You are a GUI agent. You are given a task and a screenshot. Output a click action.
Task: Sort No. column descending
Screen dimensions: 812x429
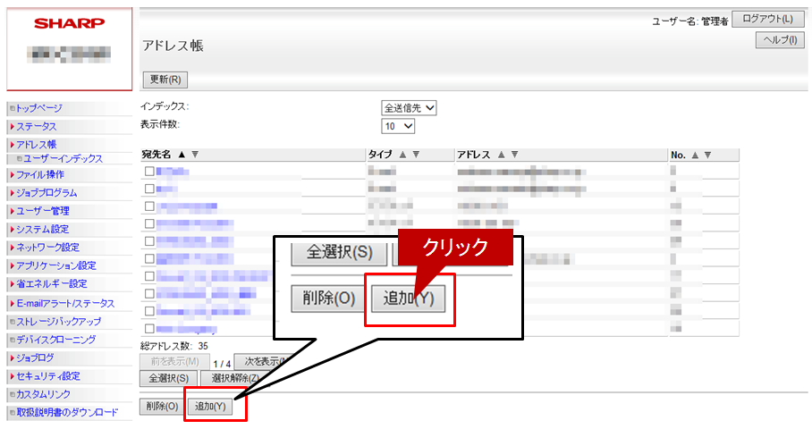click(708, 154)
